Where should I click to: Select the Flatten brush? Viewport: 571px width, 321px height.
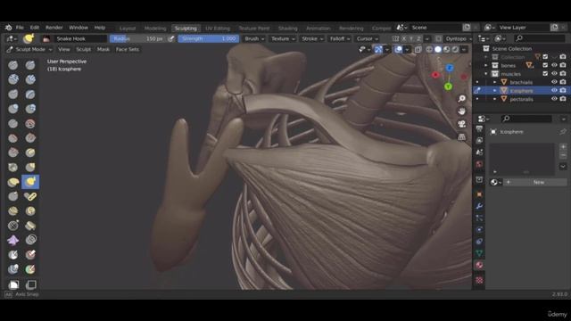coord(13,138)
